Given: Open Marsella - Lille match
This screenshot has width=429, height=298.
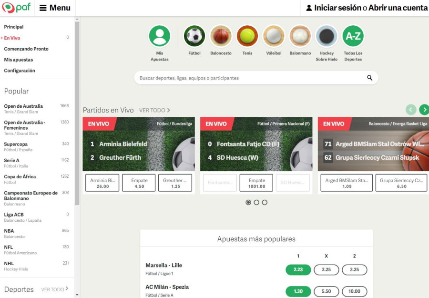Looking at the screenshot, I should click(163, 265).
